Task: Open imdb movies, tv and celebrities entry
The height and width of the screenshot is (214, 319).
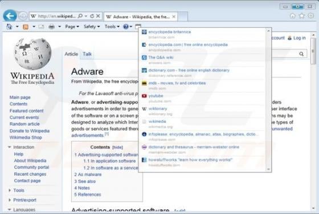Action: (177, 83)
